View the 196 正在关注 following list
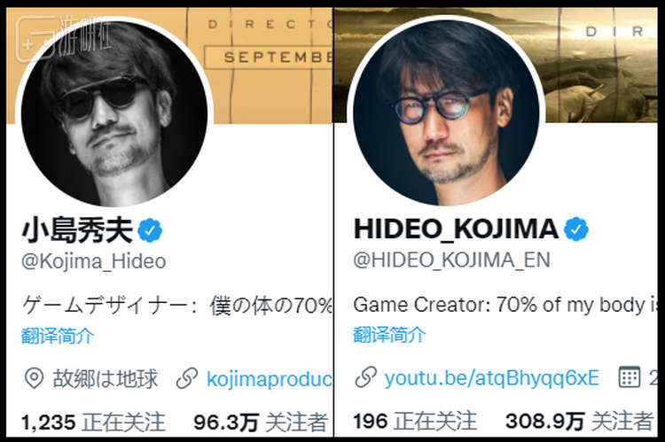Image resolution: width=665 pixels, height=442 pixels. (415, 421)
